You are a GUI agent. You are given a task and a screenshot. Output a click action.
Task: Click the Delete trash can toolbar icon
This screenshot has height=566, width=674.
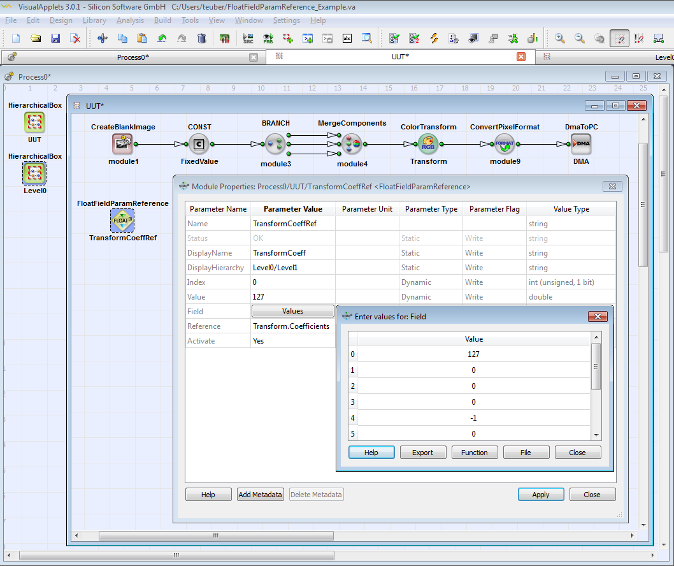[202, 38]
